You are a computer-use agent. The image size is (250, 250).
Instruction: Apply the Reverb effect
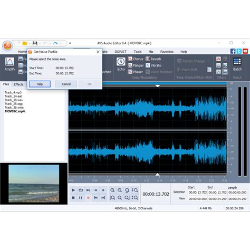[x=153, y=59]
